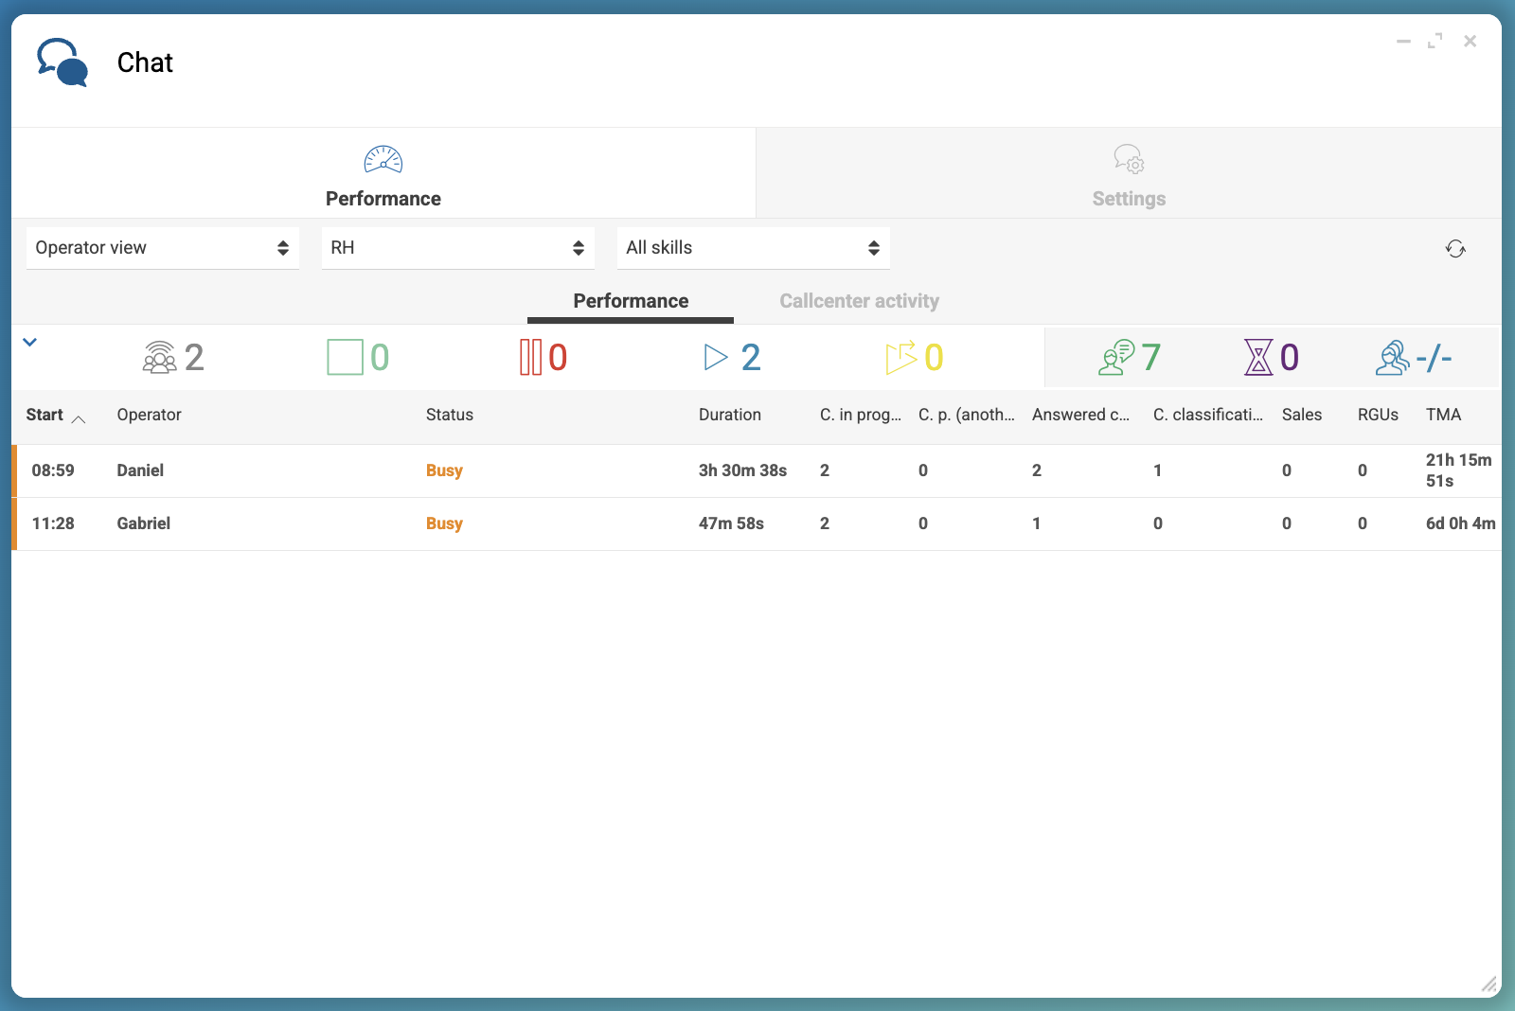The height and width of the screenshot is (1011, 1515).
Task: Sort by C. classificati... column header
Action: 1208,415
